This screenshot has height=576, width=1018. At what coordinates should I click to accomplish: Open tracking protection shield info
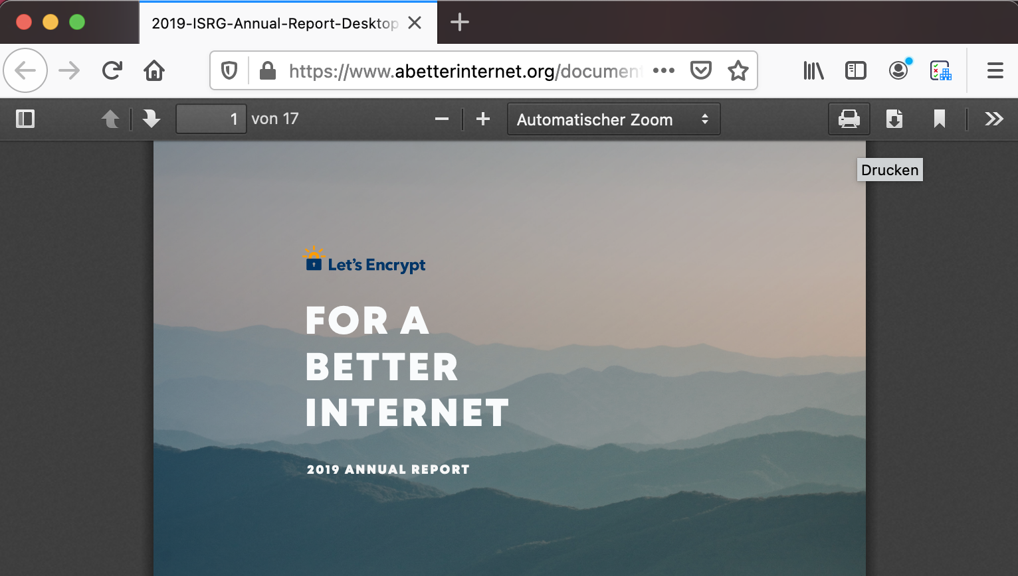[x=229, y=70]
